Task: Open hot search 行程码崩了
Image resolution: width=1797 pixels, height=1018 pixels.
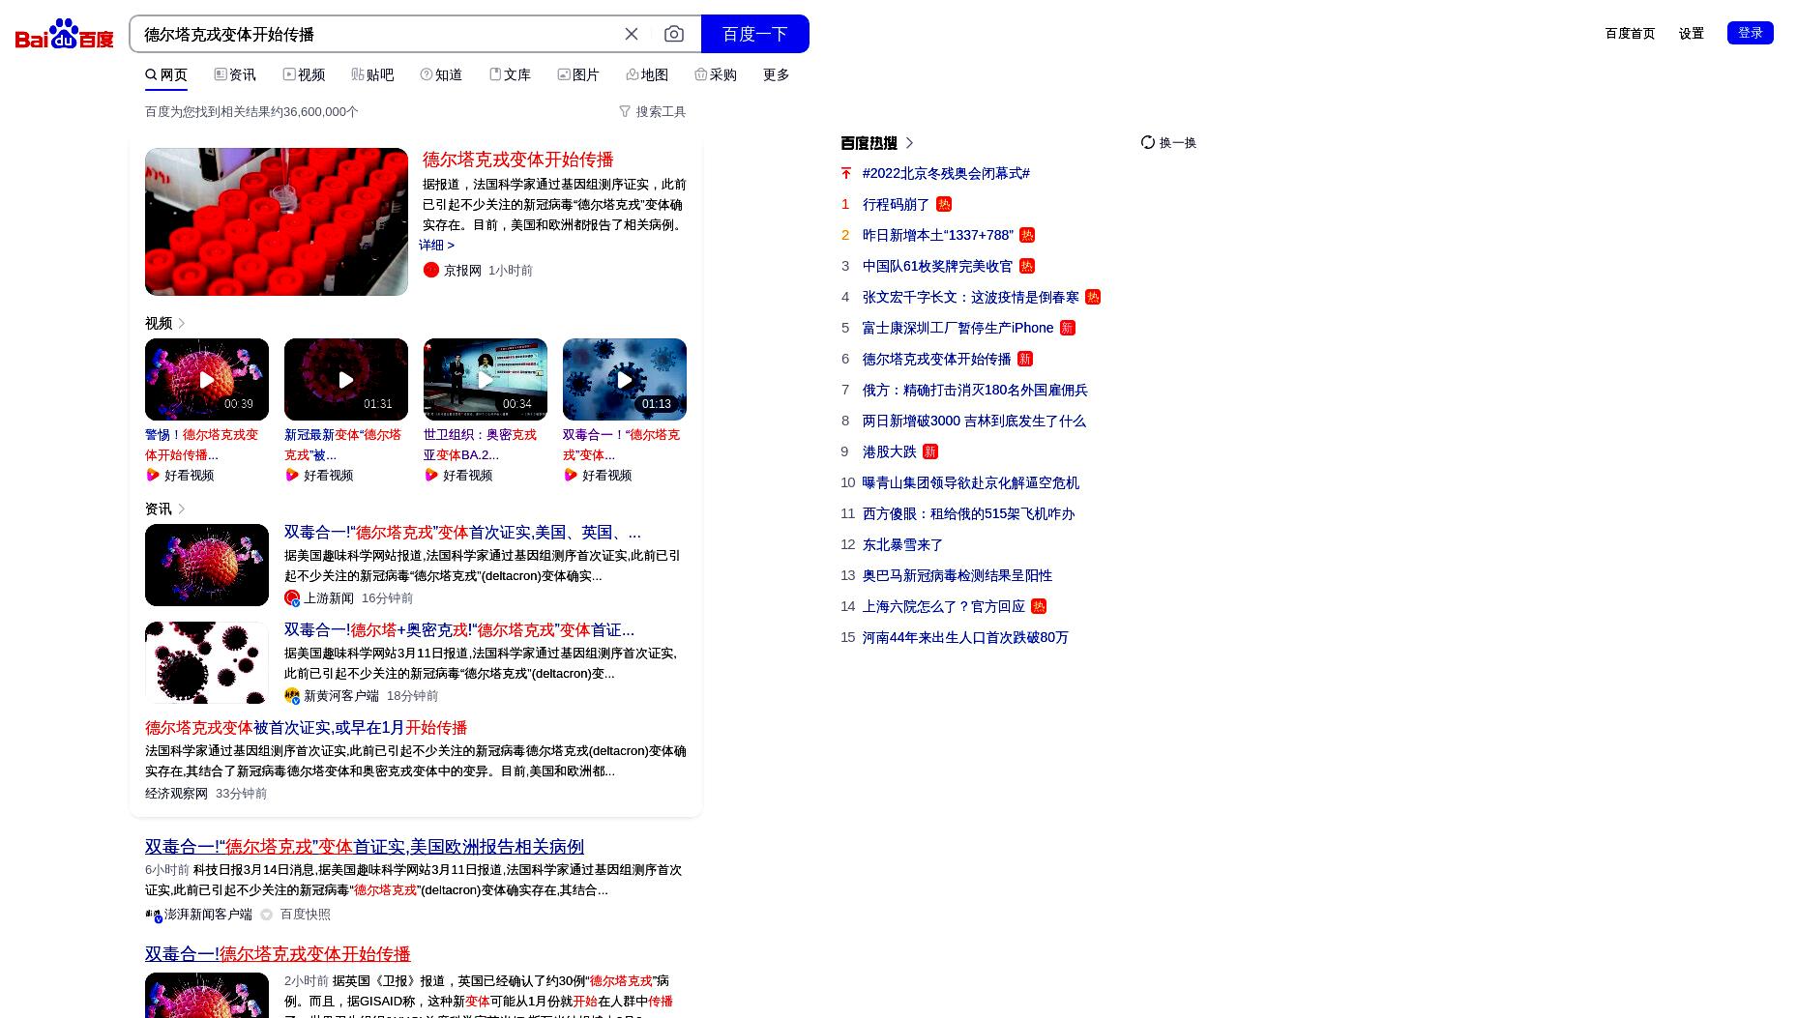Action: click(896, 204)
